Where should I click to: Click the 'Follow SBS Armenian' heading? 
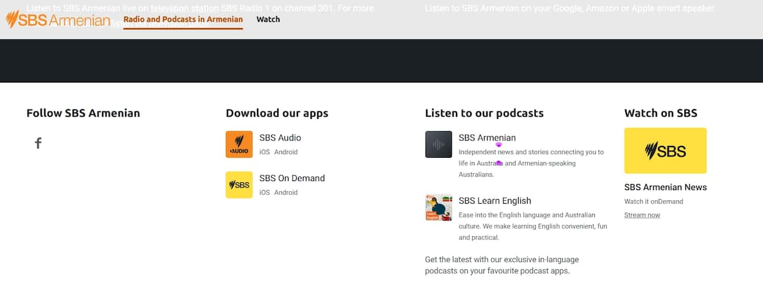83,113
